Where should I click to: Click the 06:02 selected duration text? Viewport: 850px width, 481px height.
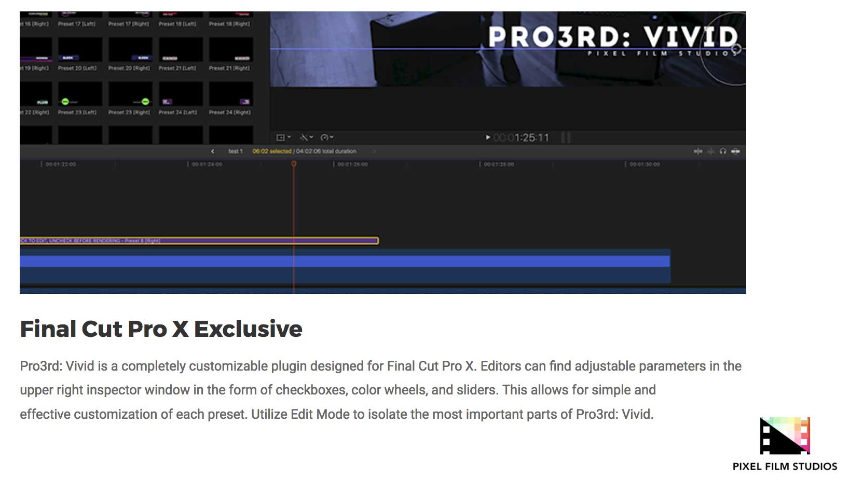coord(272,151)
